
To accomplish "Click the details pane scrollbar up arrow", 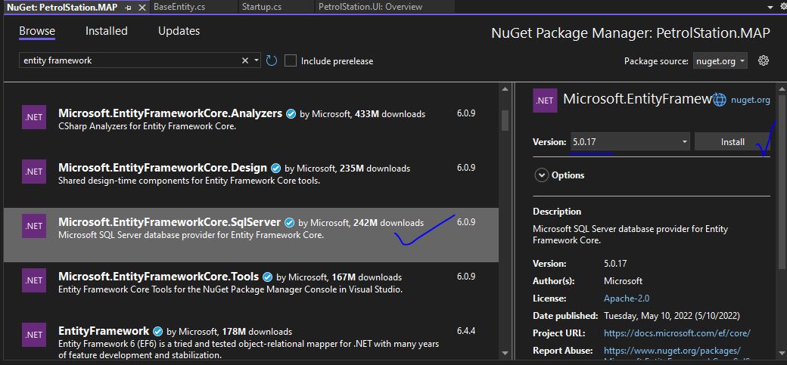I will coord(782,88).
